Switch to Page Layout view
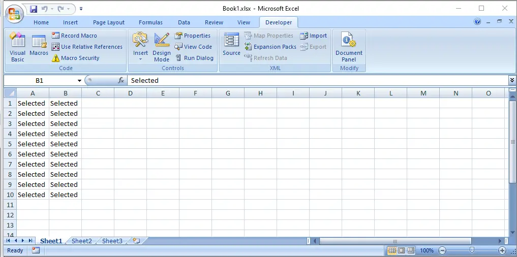517x257 pixels. (x=401, y=250)
